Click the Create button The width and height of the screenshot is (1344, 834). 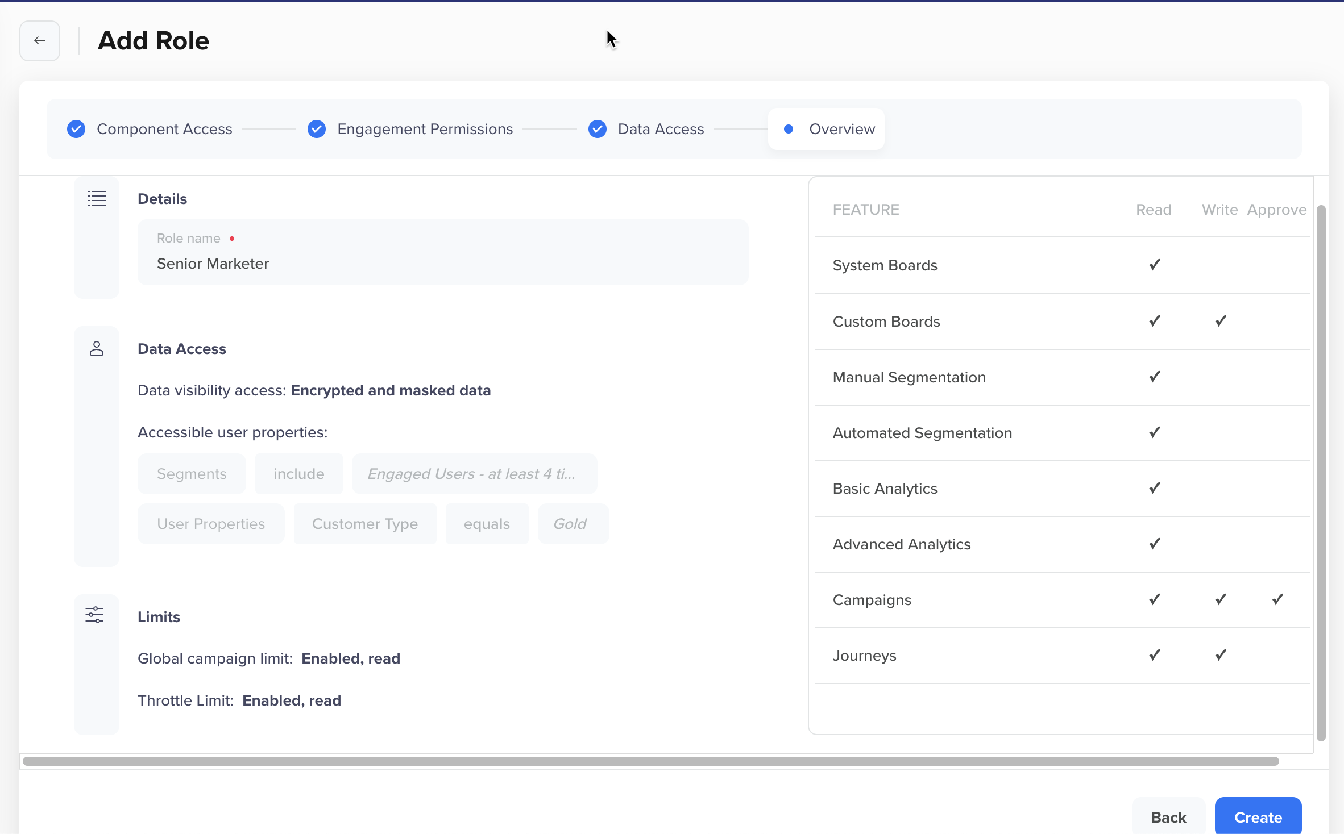[1258, 817]
